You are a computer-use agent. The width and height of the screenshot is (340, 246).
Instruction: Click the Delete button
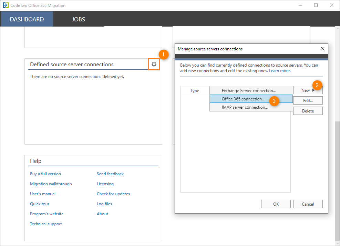[x=308, y=111]
